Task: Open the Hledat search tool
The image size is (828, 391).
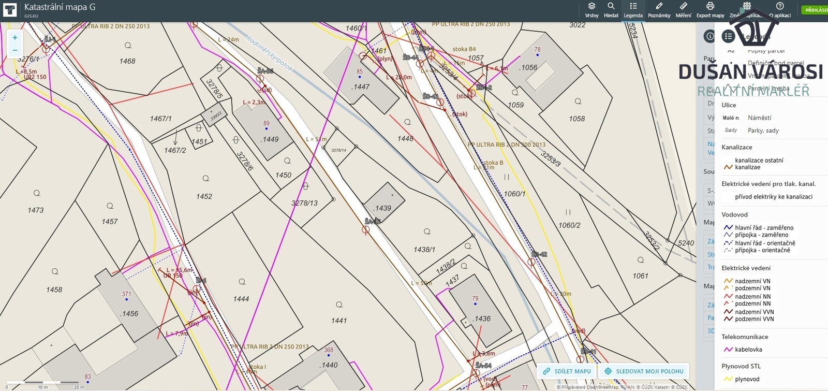Action: coord(611,9)
